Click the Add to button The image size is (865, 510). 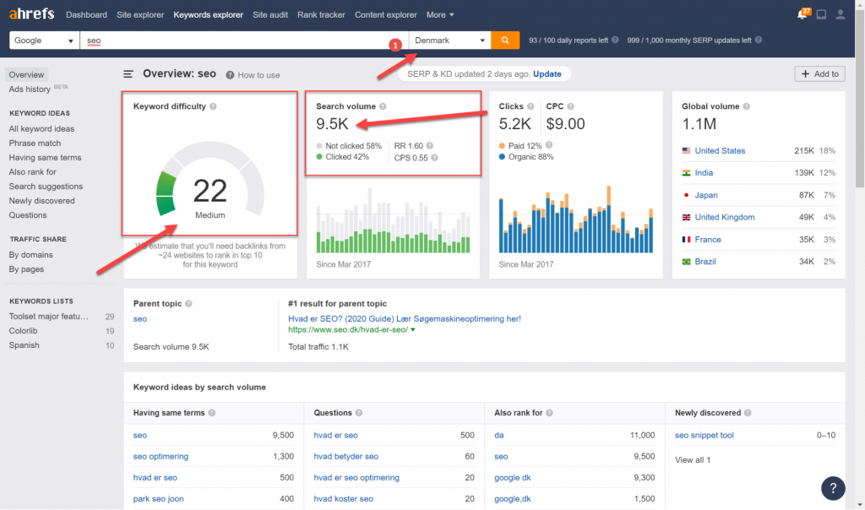coord(819,73)
